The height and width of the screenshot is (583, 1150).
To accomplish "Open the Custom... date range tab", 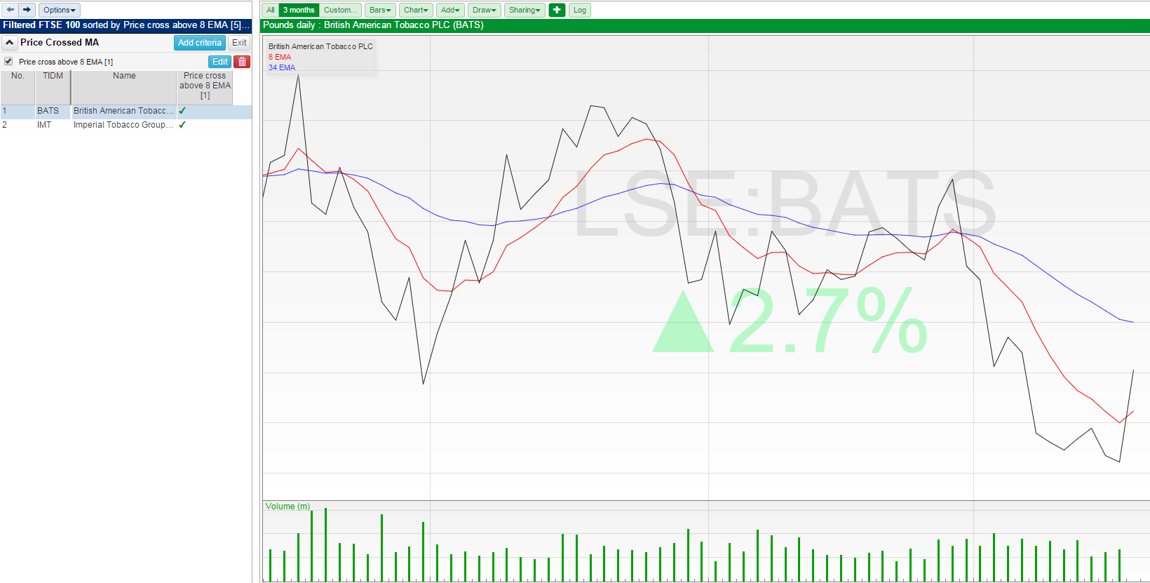I will pyautogui.click(x=340, y=10).
